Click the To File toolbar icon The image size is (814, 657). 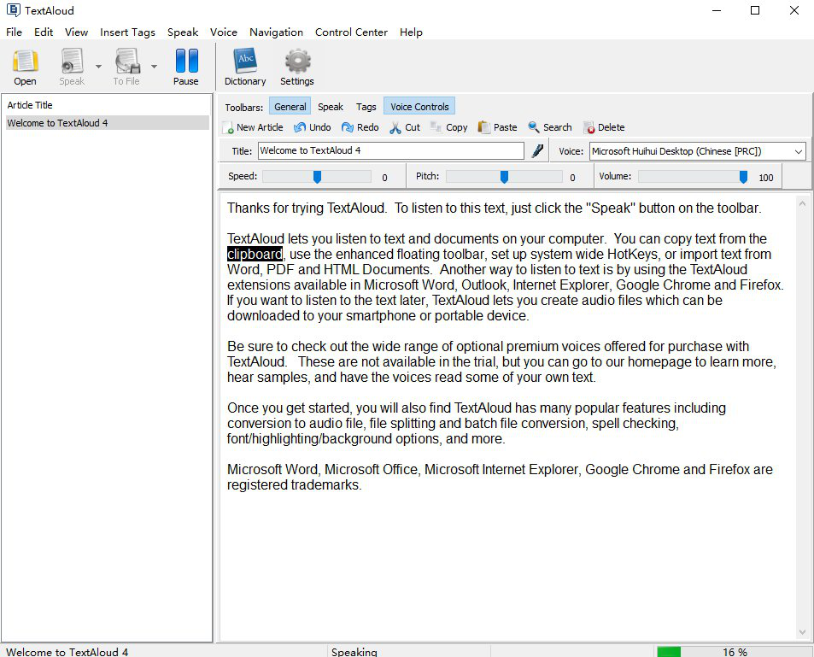click(126, 67)
